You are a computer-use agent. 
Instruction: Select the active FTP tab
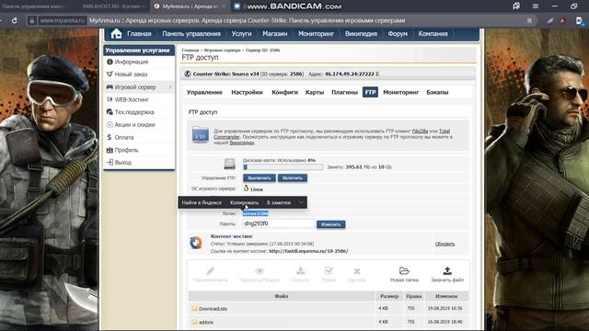[x=370, y=92]
